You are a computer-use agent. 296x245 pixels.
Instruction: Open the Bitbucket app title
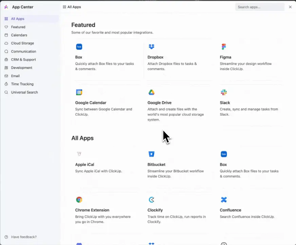156,165
